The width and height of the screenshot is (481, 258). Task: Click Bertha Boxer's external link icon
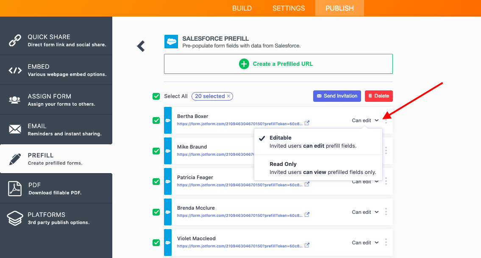[x=307, y=123]
